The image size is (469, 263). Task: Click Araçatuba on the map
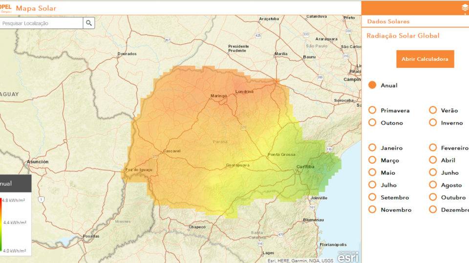269,19
